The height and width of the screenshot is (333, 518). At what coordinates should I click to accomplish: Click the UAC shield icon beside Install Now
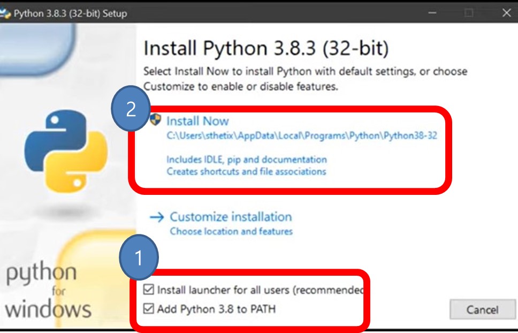(155, 119)
